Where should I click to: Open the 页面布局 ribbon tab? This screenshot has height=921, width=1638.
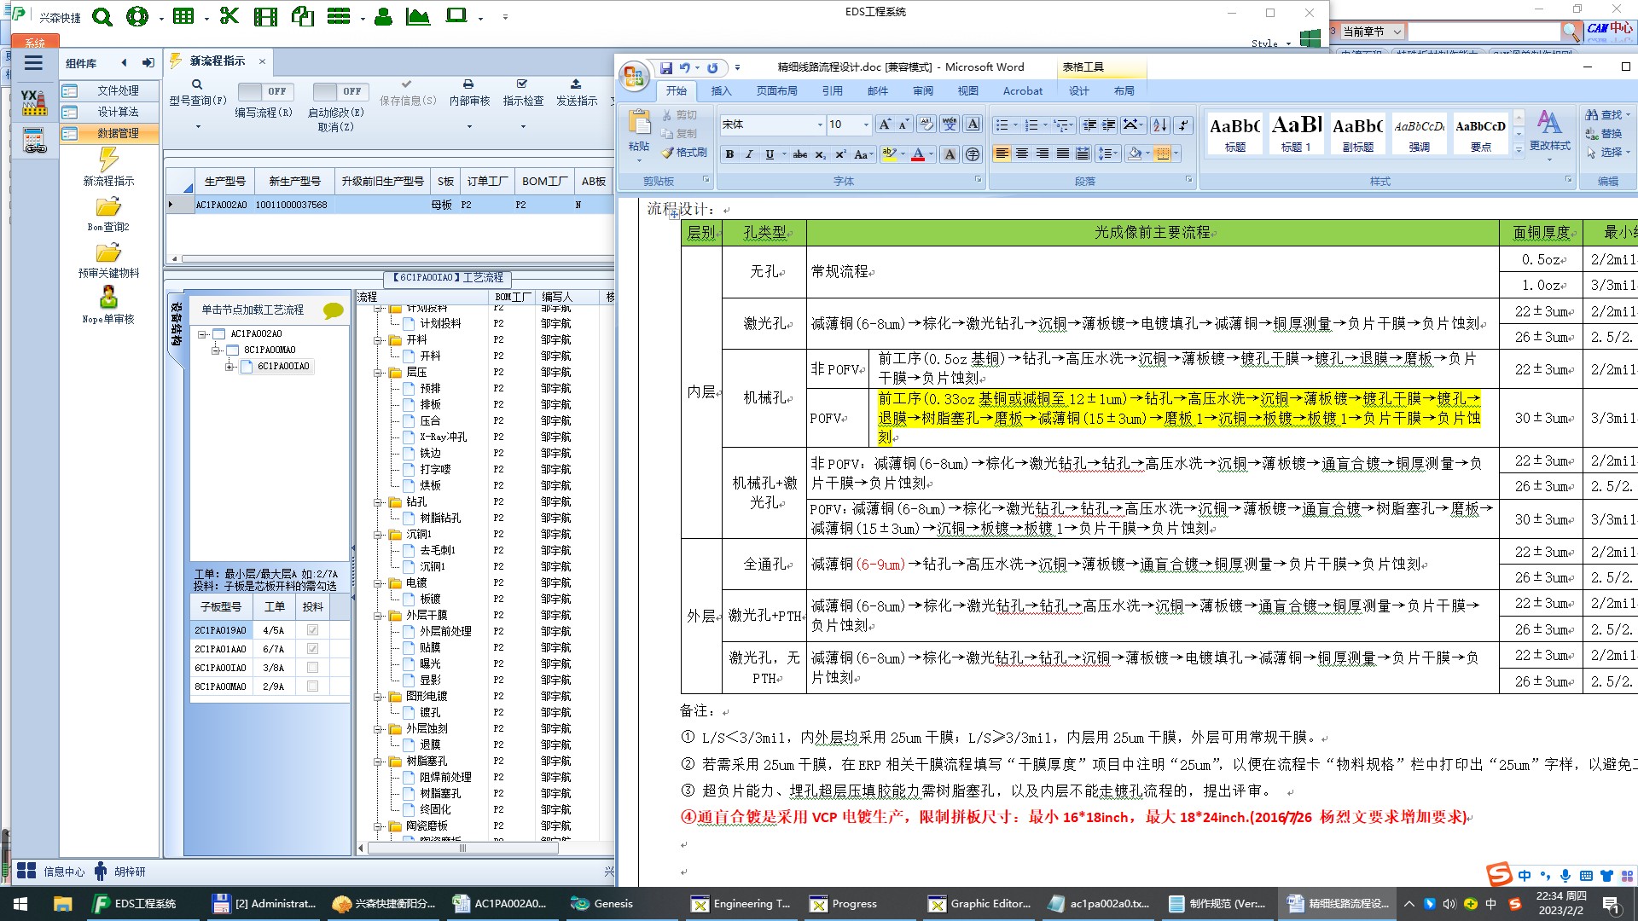pos(776,91)
